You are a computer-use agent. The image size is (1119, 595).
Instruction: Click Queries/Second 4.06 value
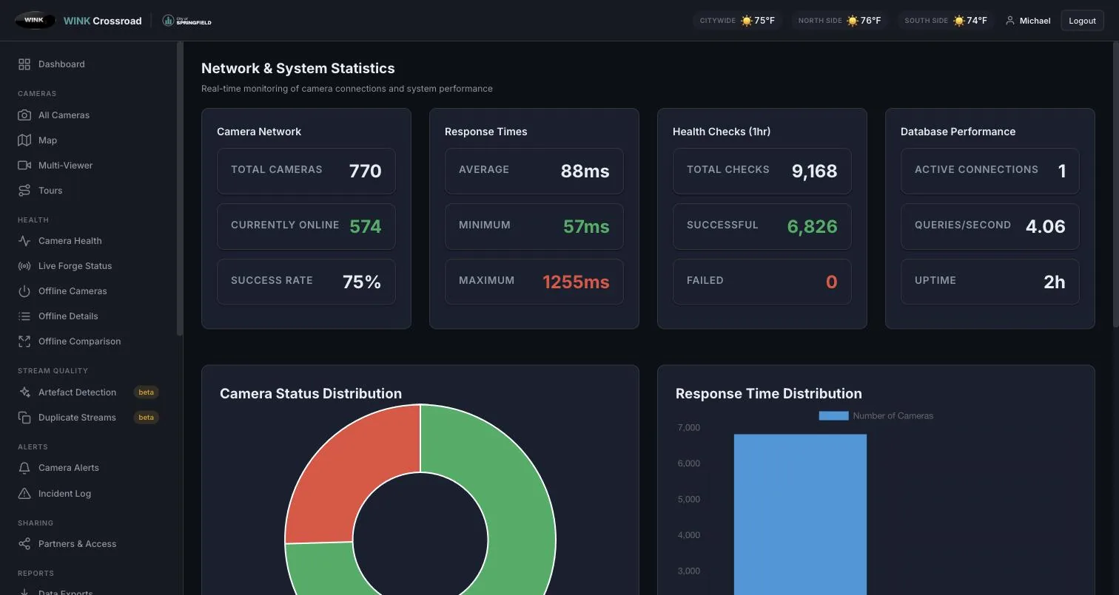point(1045,227)
